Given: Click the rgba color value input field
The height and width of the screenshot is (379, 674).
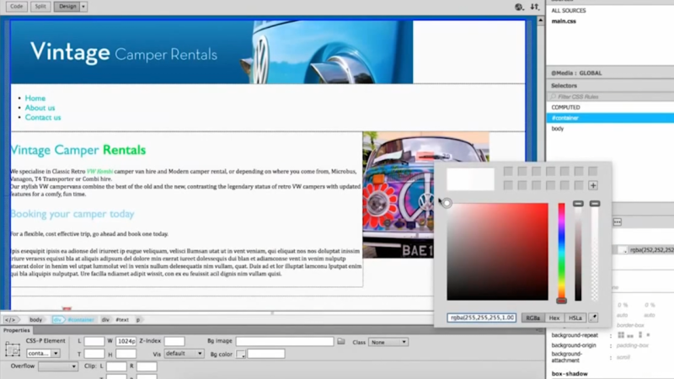Looking at the screenshot, I should pos(481,318).
